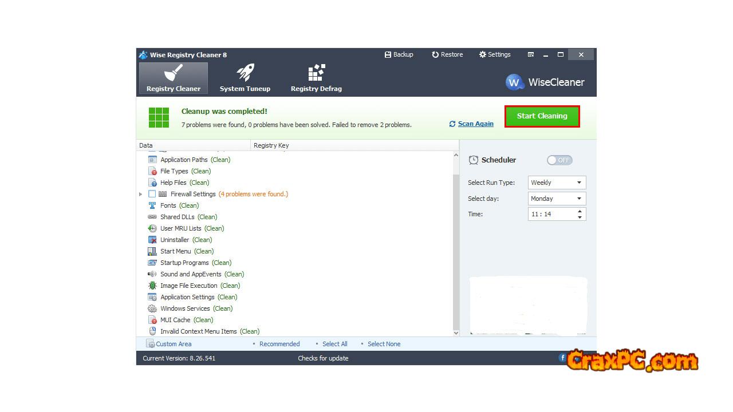Click the results list scrollbar down arrow
733x412 pixels.
[x=456, y=332]
